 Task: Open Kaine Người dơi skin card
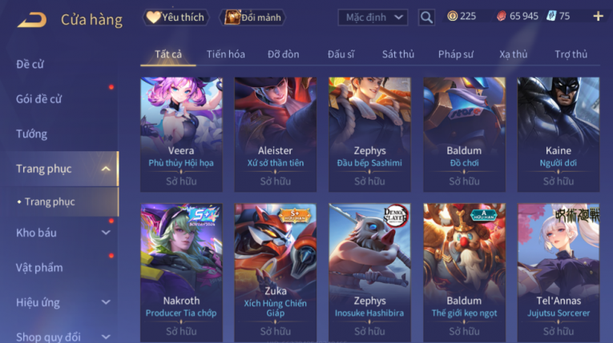pyautogui.click(x=559, y=134)
